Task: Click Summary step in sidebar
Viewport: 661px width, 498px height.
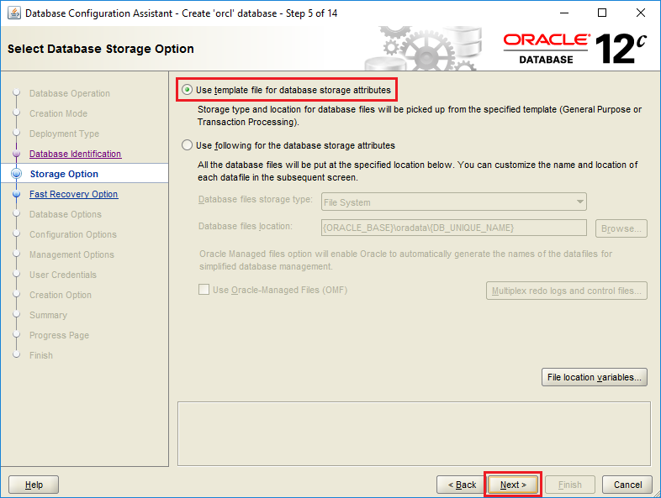Action: click(x=48, y=315)
